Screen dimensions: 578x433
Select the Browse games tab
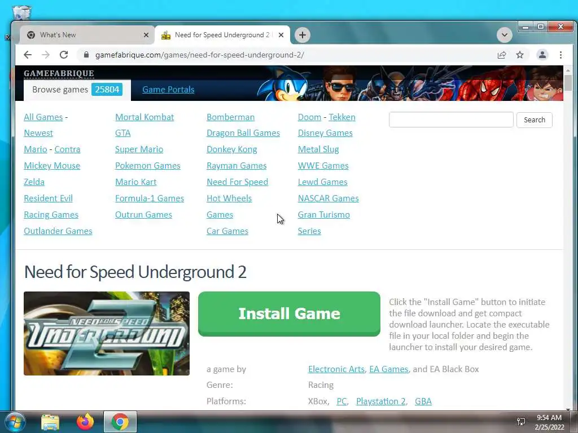pos(77,90)
